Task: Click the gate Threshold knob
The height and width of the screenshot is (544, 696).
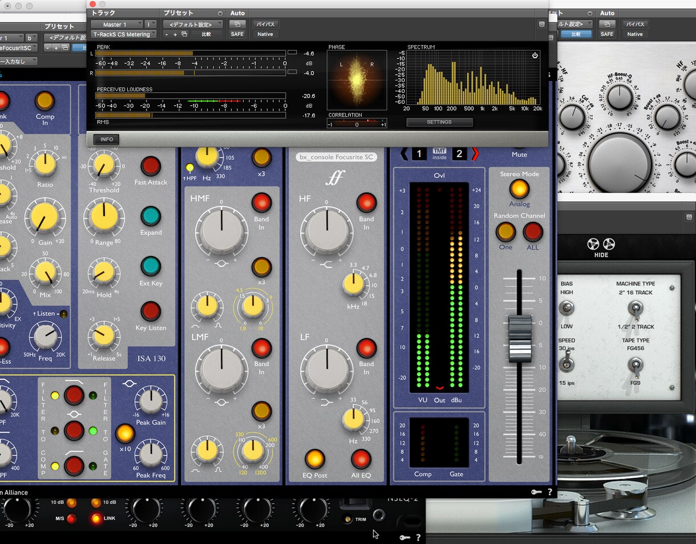Action: [103, 166]
